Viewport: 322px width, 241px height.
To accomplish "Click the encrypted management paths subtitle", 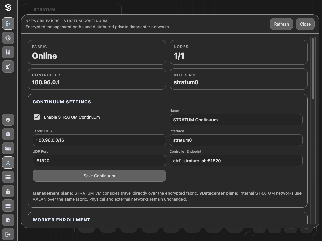I will 97,27.
